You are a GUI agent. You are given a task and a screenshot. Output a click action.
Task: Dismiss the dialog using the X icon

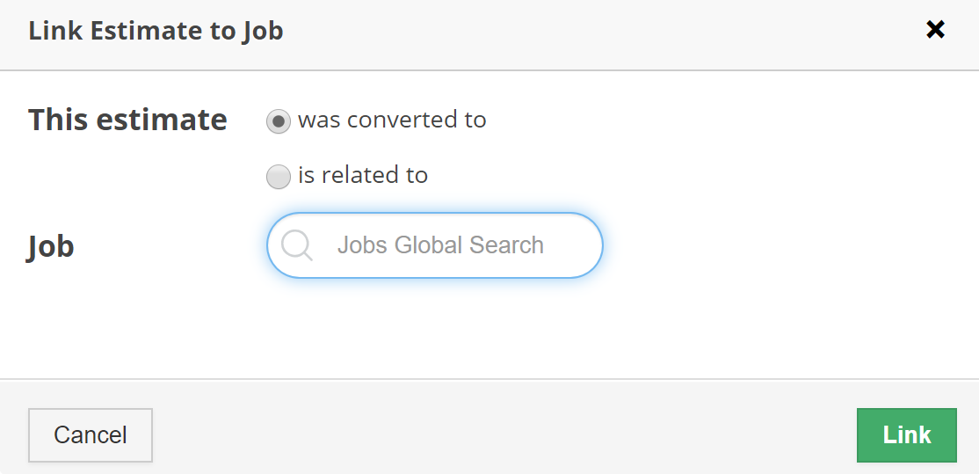935,30
